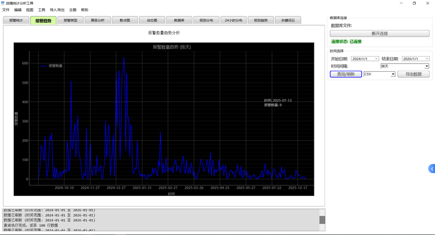Image resolution: width=435 pixels, height=235 pixels.
Task: Open the 关键词云 tab
Action: (x=288, y=20)
